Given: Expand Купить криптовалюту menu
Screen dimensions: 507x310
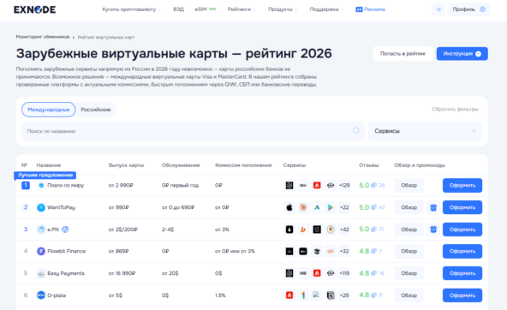Looking at the screenshot, I should (131, 9).
